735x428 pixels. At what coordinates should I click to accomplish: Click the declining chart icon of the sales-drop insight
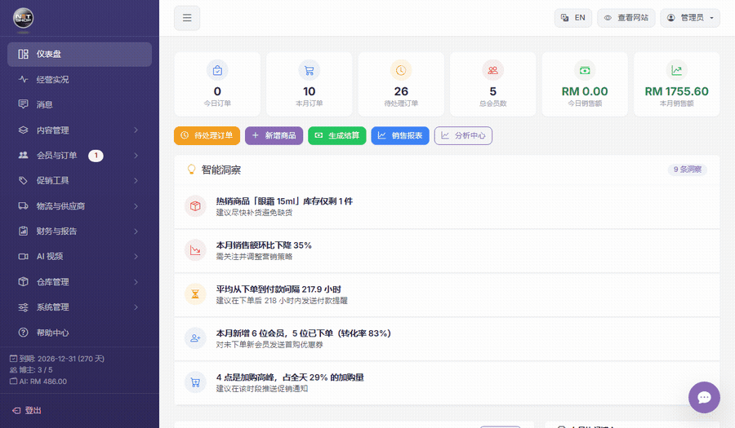(x=195, y=250)
